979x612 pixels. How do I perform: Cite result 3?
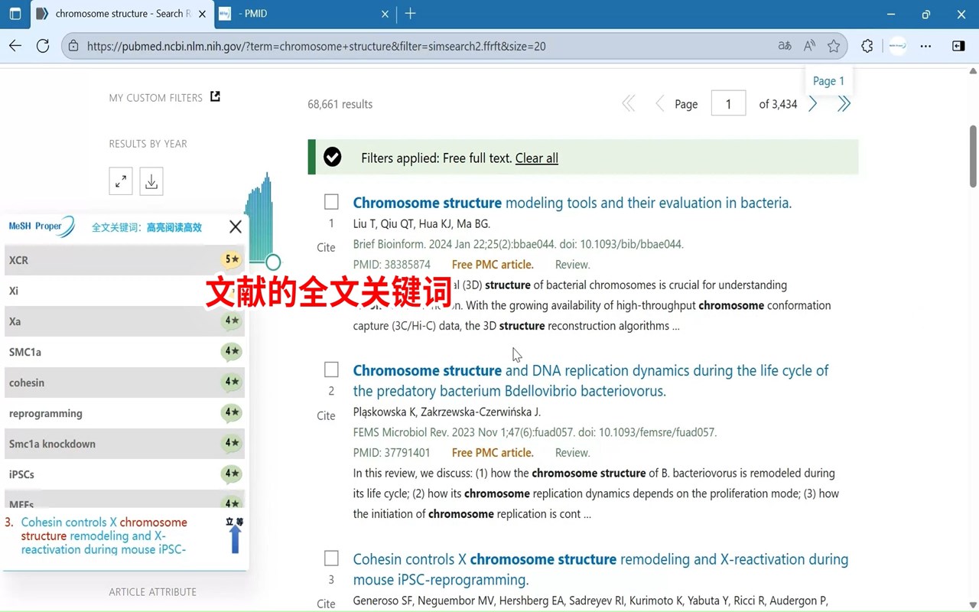tap(326, 604)
